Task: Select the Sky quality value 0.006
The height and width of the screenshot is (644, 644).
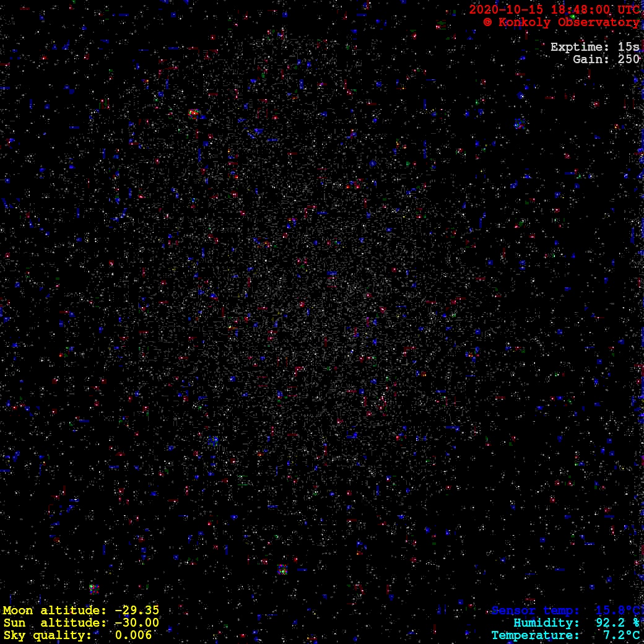Action: tap(133, 635)
